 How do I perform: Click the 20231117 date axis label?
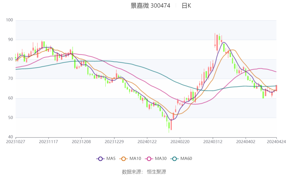click(49, 142)
